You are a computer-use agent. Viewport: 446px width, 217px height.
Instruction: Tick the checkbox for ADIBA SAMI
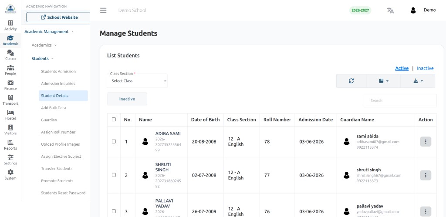114,141
